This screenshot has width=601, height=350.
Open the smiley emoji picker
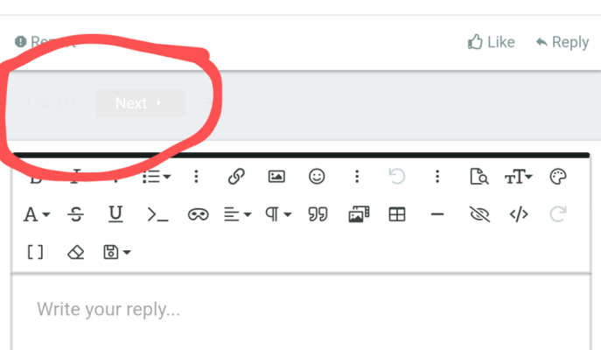[x=317, y=177]
